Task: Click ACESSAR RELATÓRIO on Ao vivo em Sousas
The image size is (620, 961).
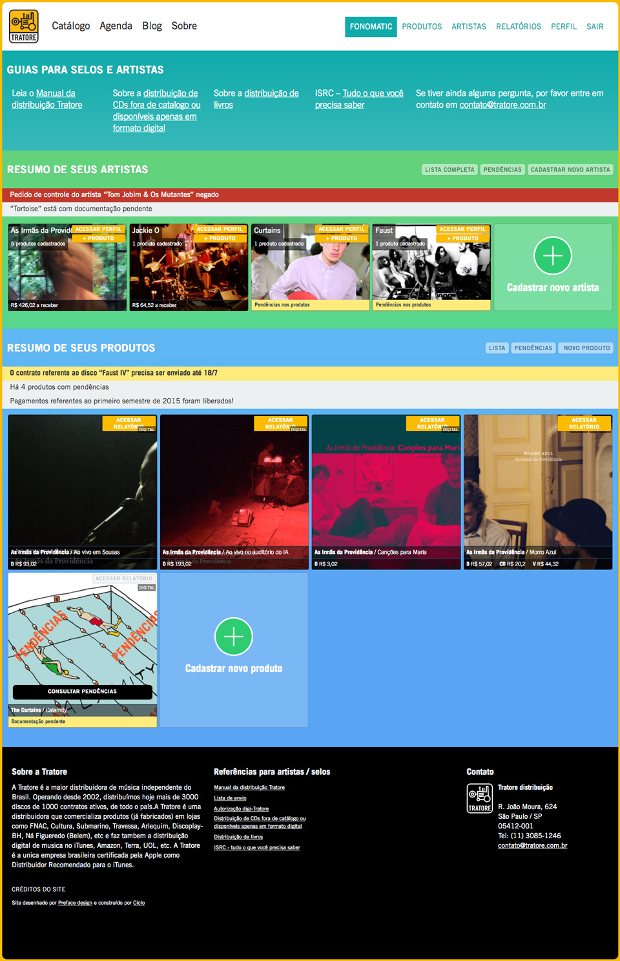Action: [129, 423]
